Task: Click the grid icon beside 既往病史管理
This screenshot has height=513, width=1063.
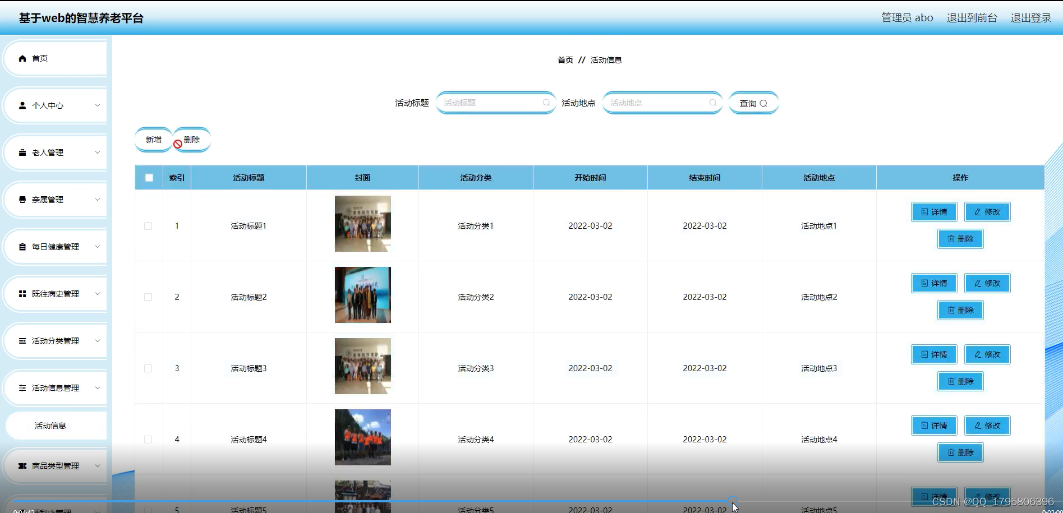Action: point(22,294)
